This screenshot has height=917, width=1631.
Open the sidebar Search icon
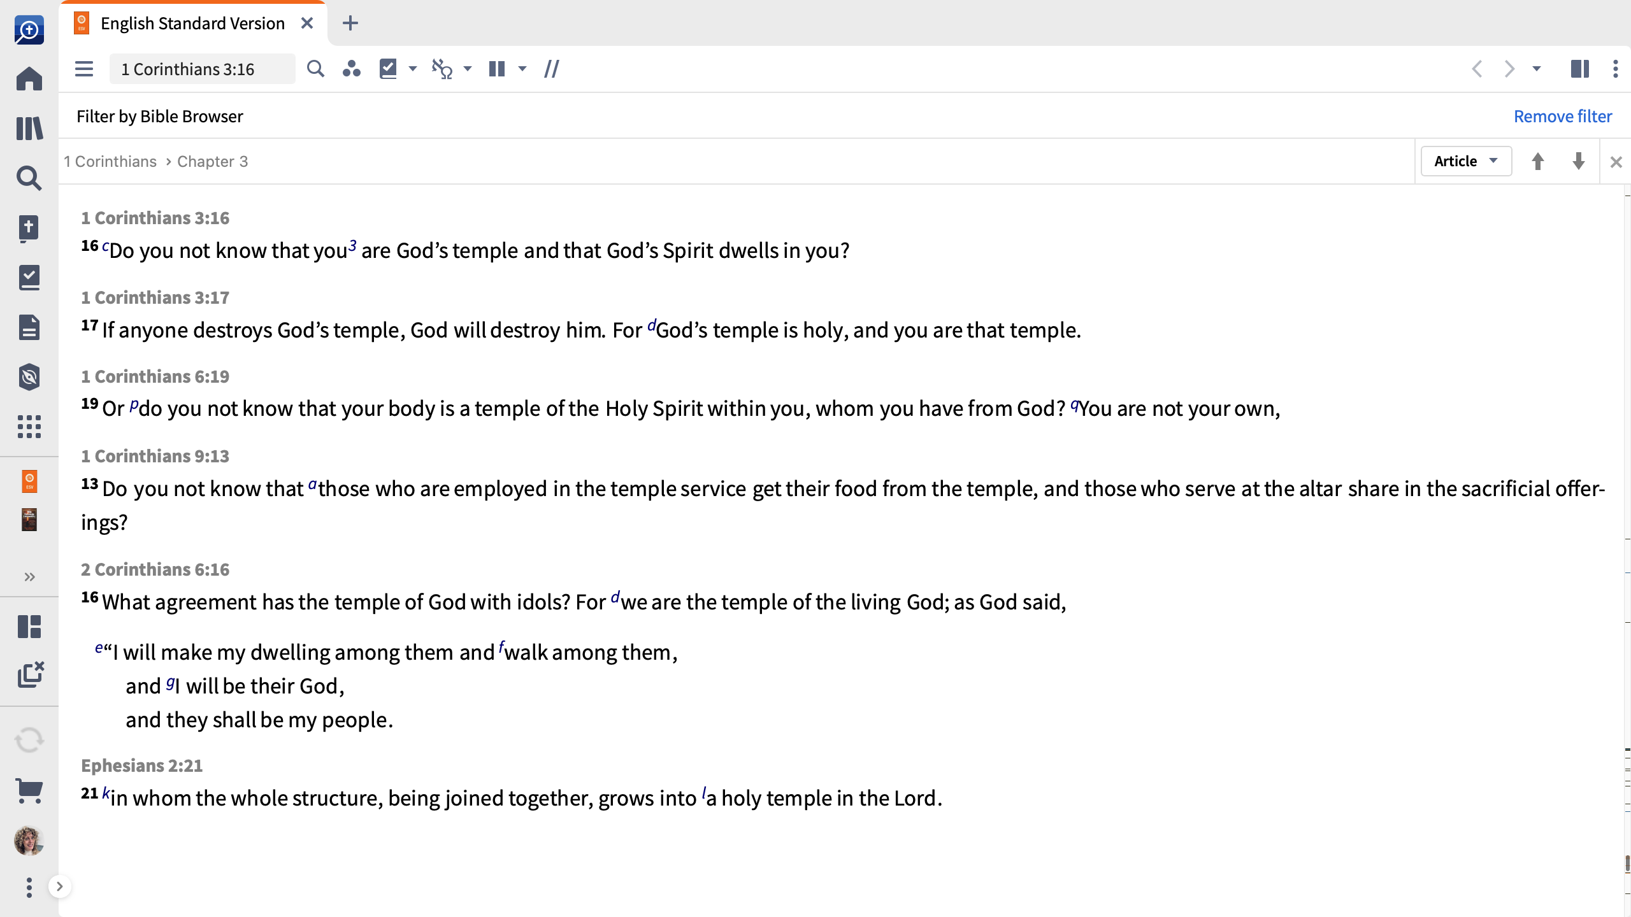pyautogui.click(x=29, y=178)
